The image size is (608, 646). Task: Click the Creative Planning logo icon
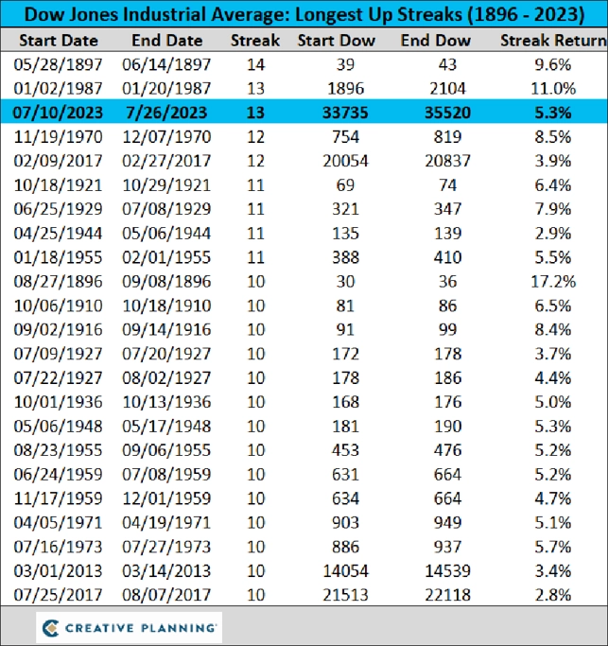coord(51,628)
